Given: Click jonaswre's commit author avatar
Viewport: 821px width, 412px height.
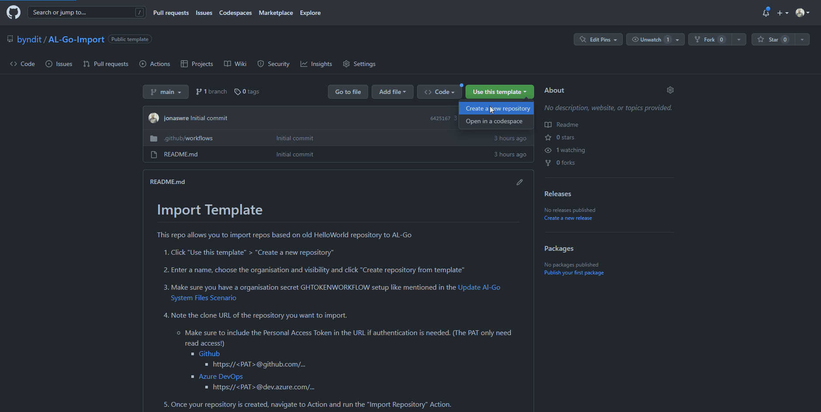Looking at the screenshot, I should point(154,118).
